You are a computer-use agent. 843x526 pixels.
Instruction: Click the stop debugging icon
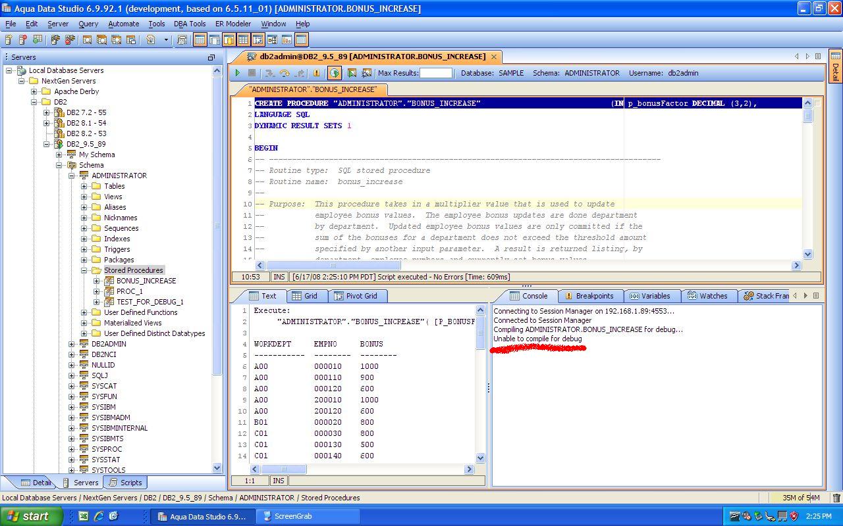251,73
